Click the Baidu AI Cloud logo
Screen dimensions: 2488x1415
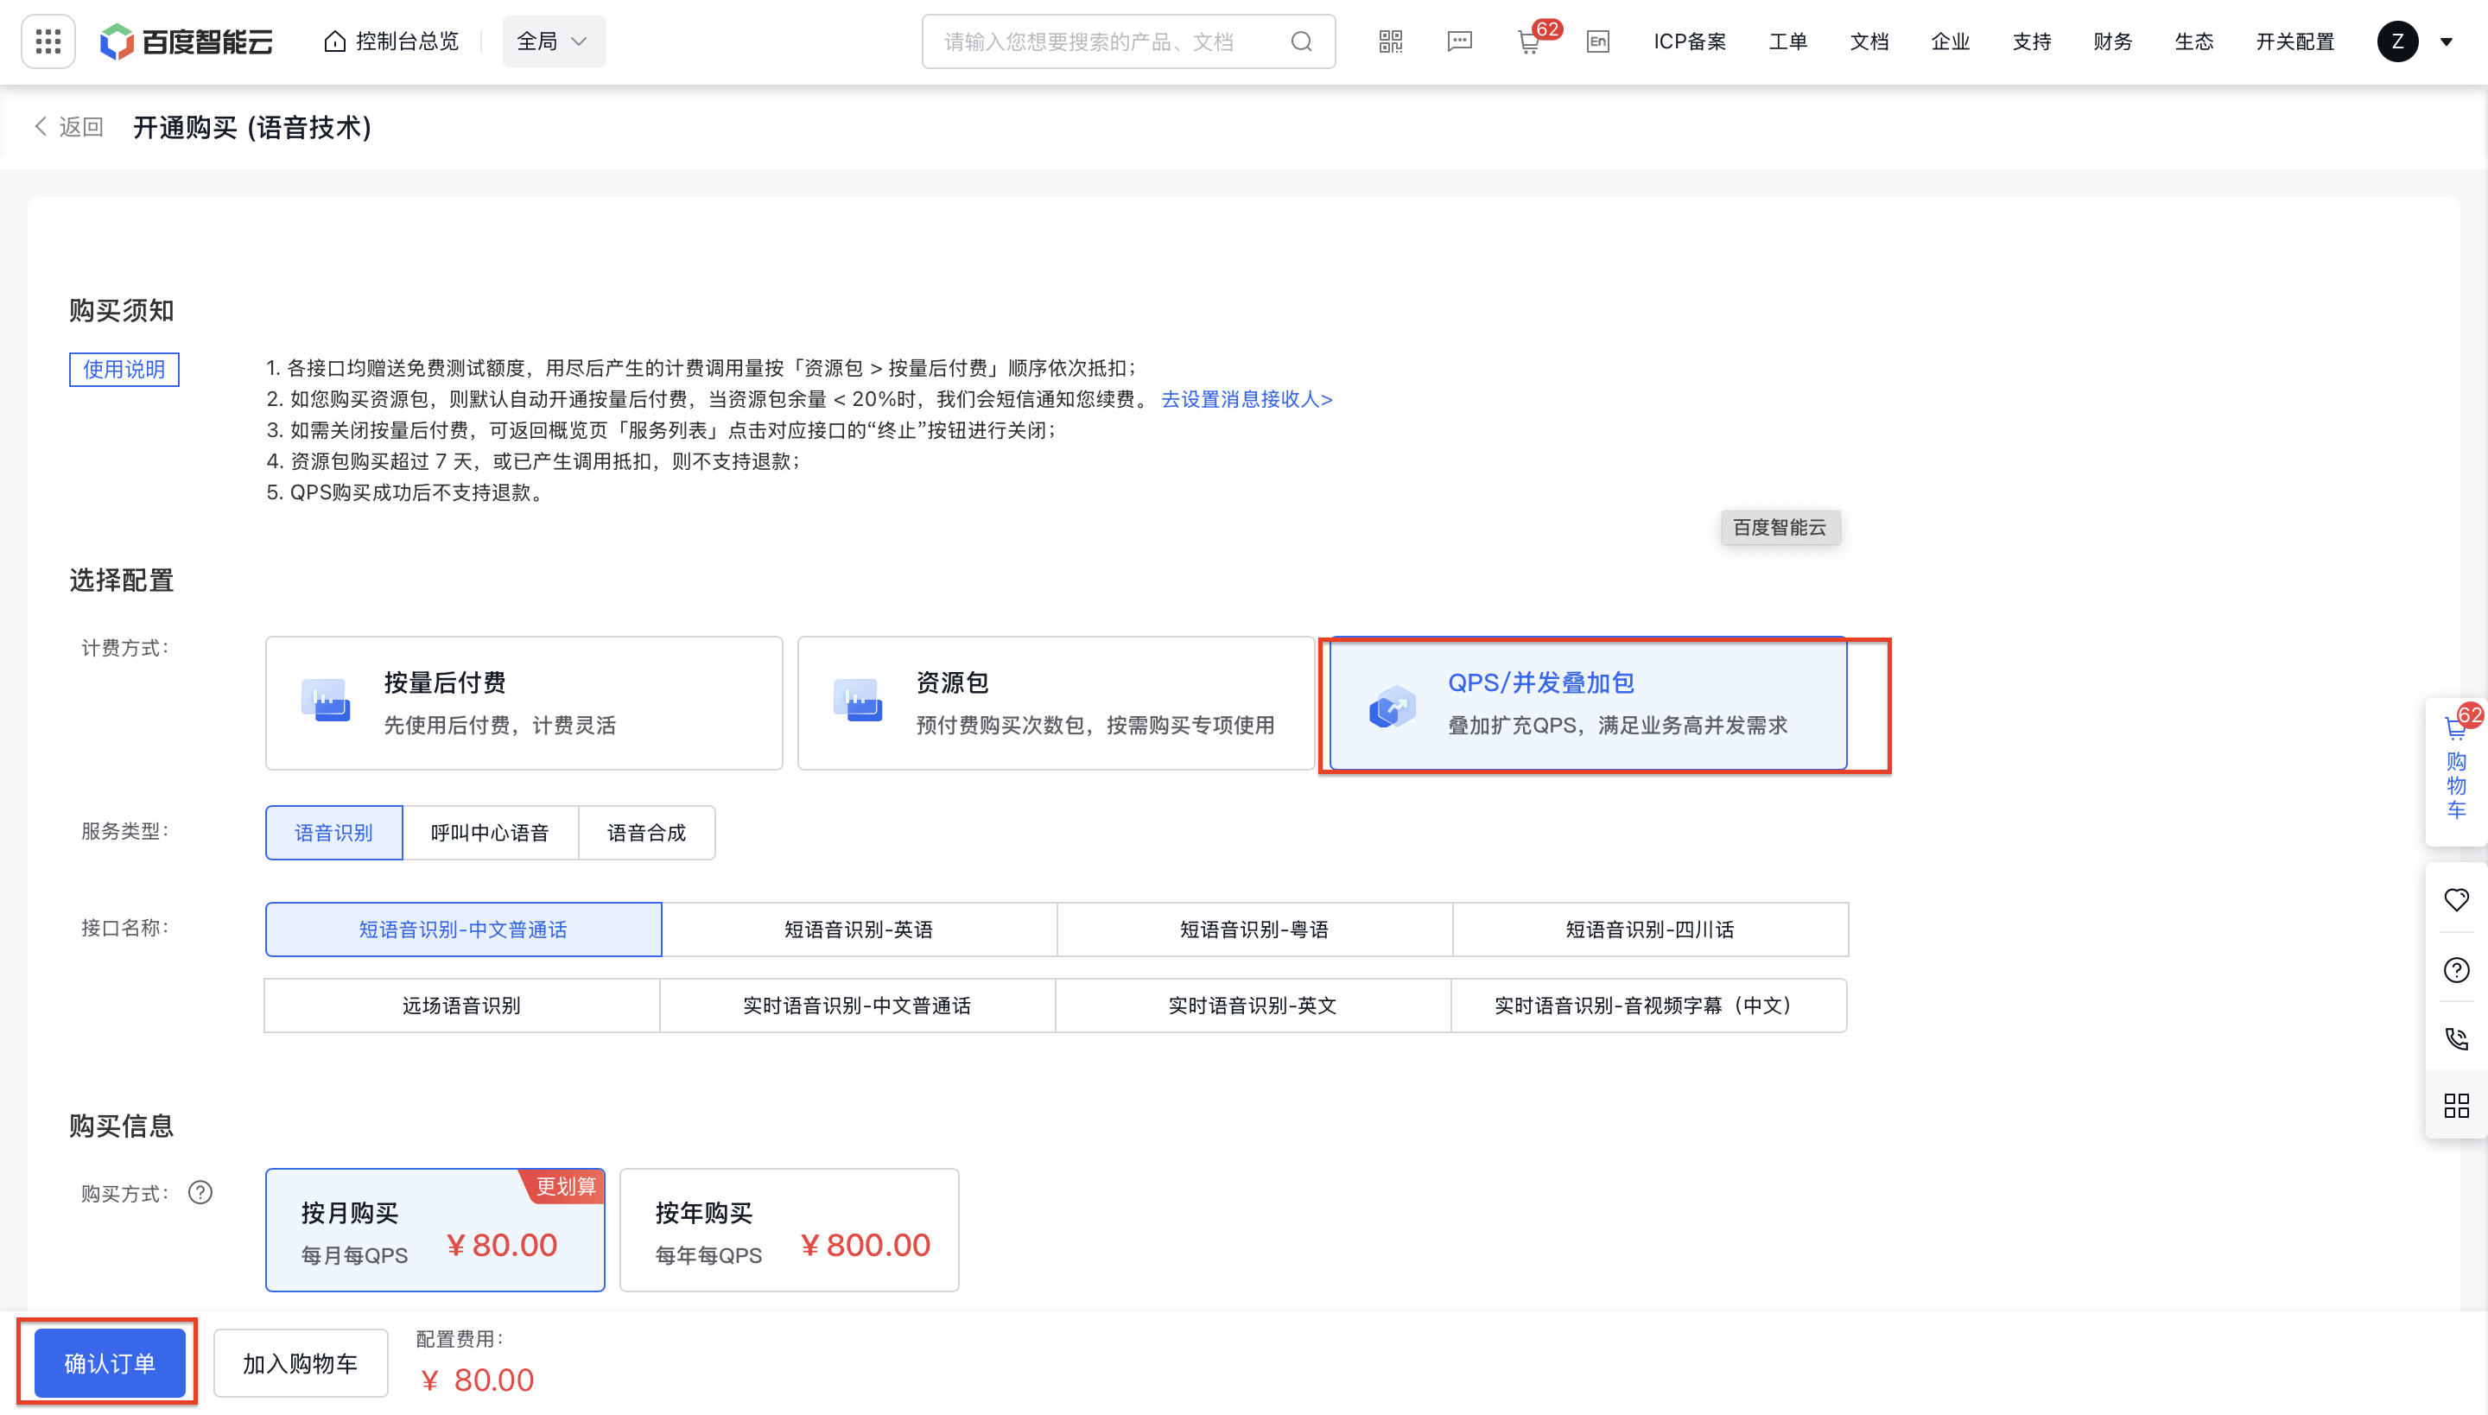[187, 41]
